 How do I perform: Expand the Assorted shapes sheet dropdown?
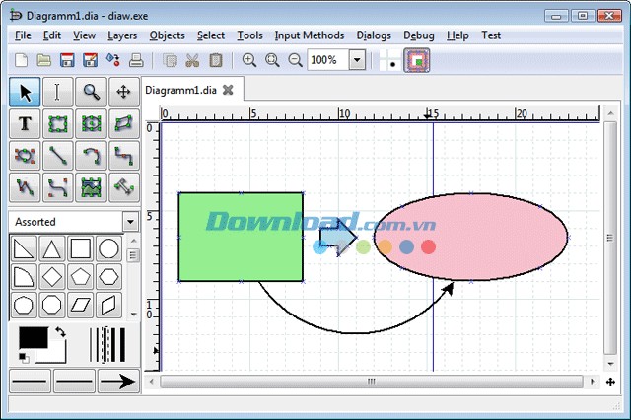click(130, 222)
